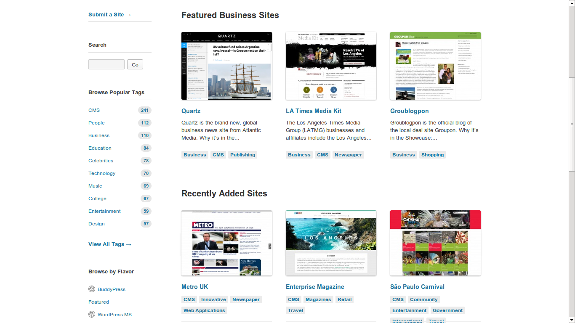Open the BuddyPress flavor link
Screen dimensions: 575x323
coord(112,289)
